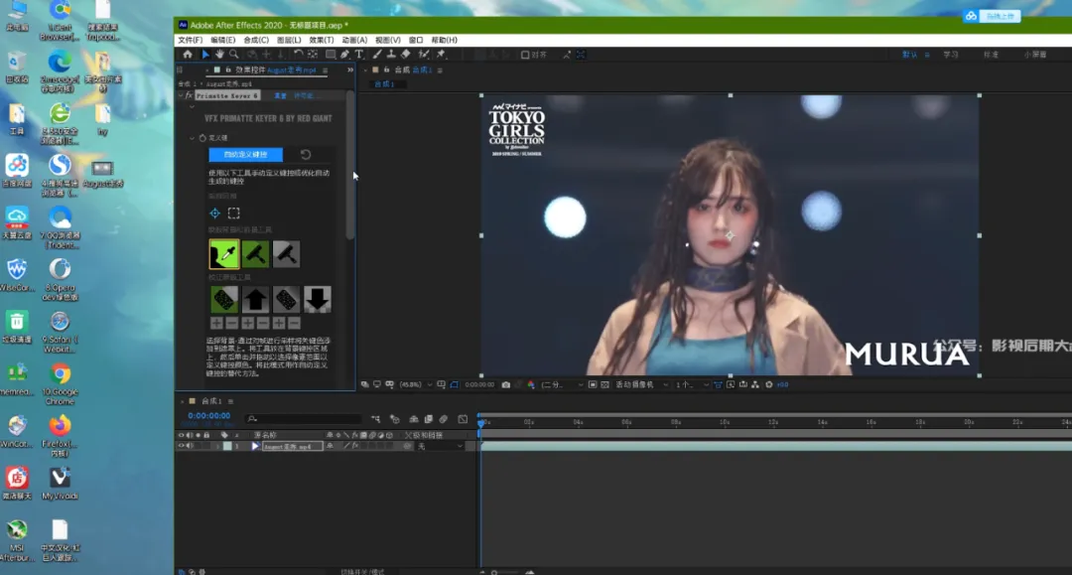Open the 合成(C) menu

tap(256, 41)
